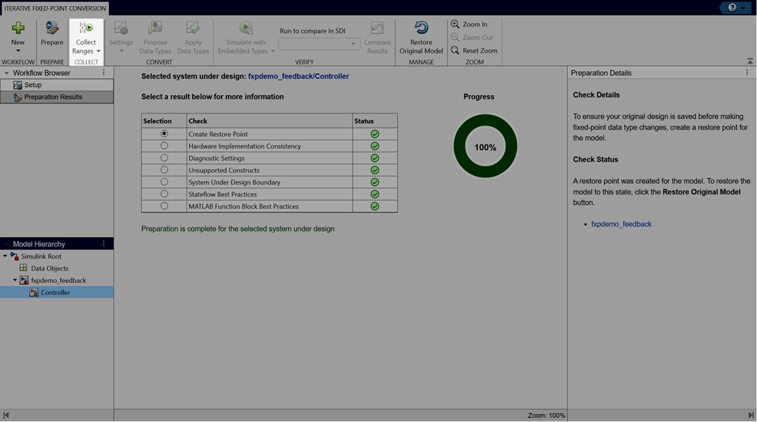Click the fxpdemo_feedback restore point link
Viewport: 757px width, 422px height.
(x=621, y=224)
